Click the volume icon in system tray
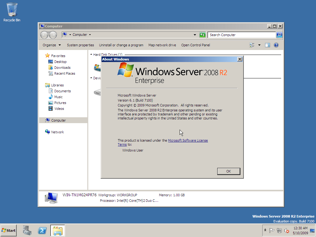 pyautogui.click(x=286, y=231)
